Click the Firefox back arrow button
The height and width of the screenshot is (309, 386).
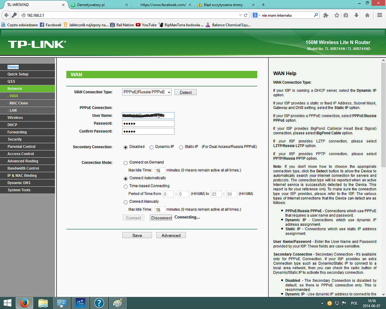[6, 15]
